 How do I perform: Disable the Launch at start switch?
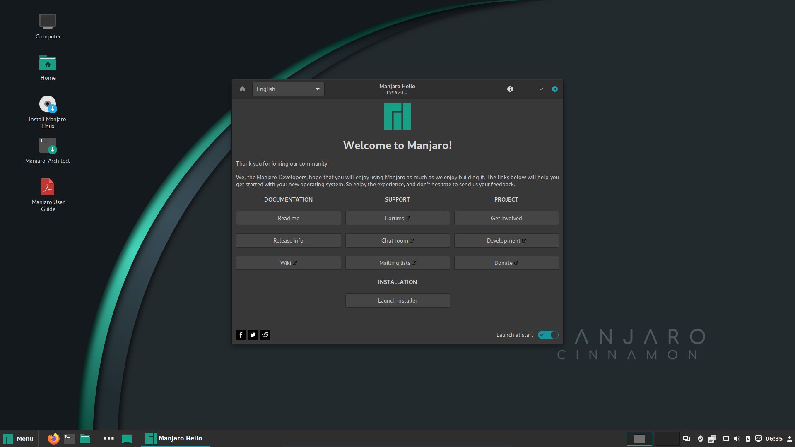548,335
